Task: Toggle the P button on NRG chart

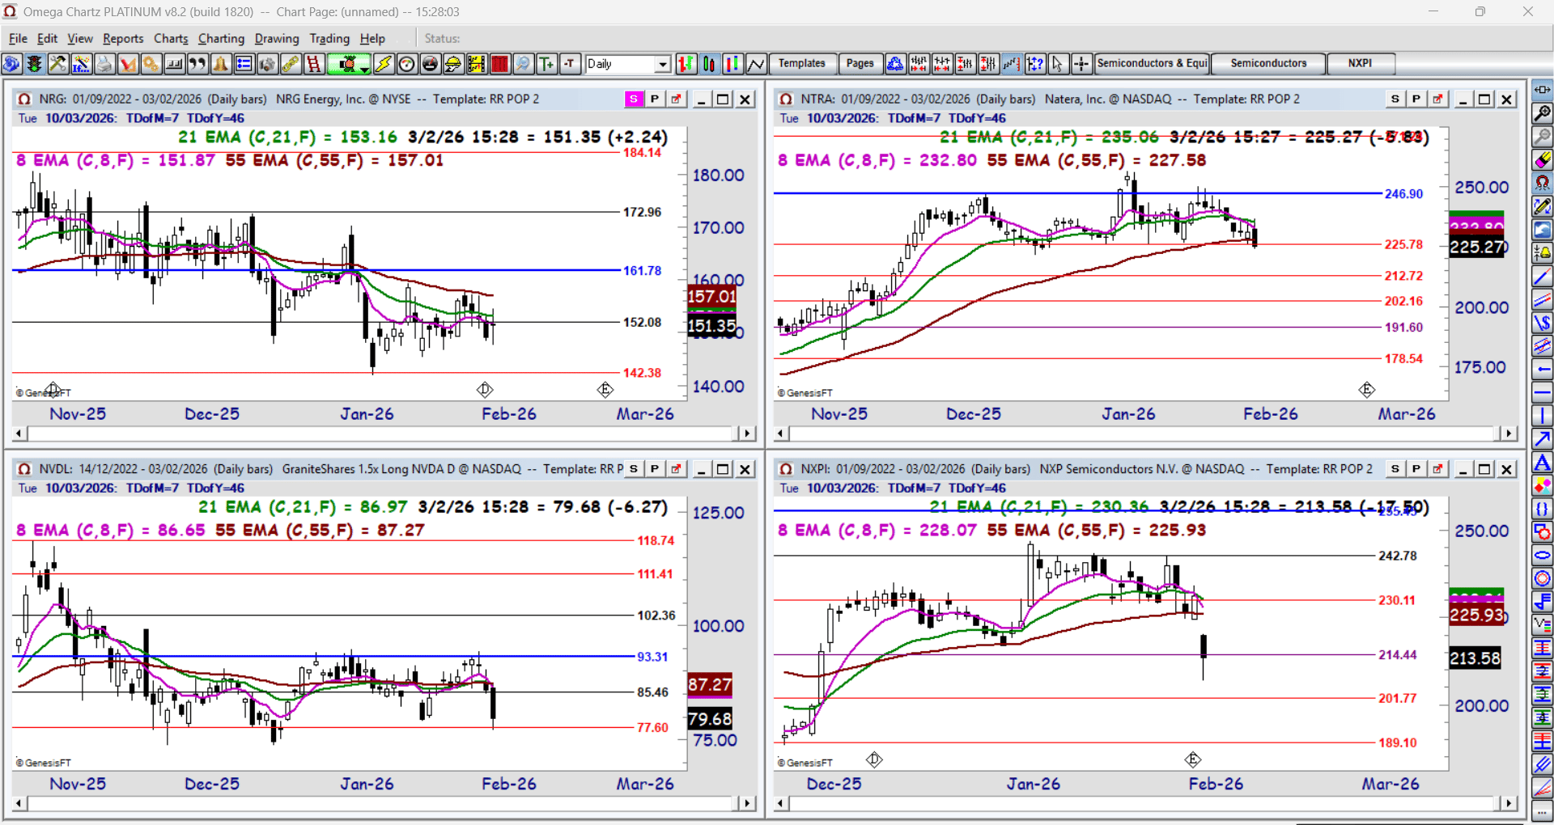Action: (x=655, y=99)
